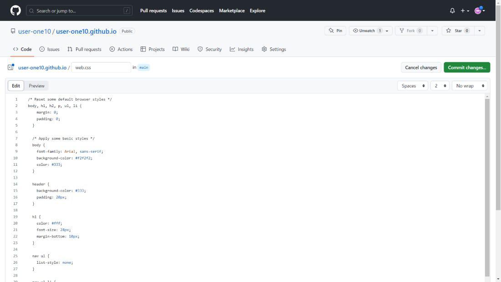The width and height of the screenshot is (501, 282).
Task: Click the Commit changes button
Action: 467,67
